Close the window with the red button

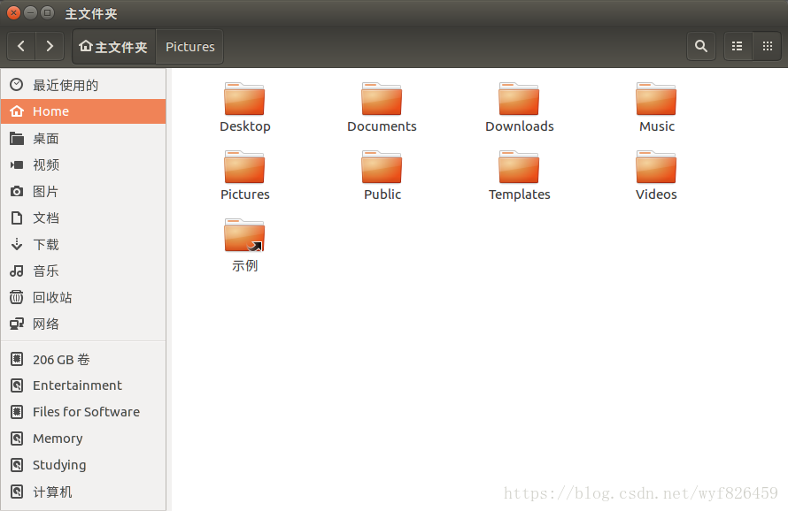coord(13,12)
